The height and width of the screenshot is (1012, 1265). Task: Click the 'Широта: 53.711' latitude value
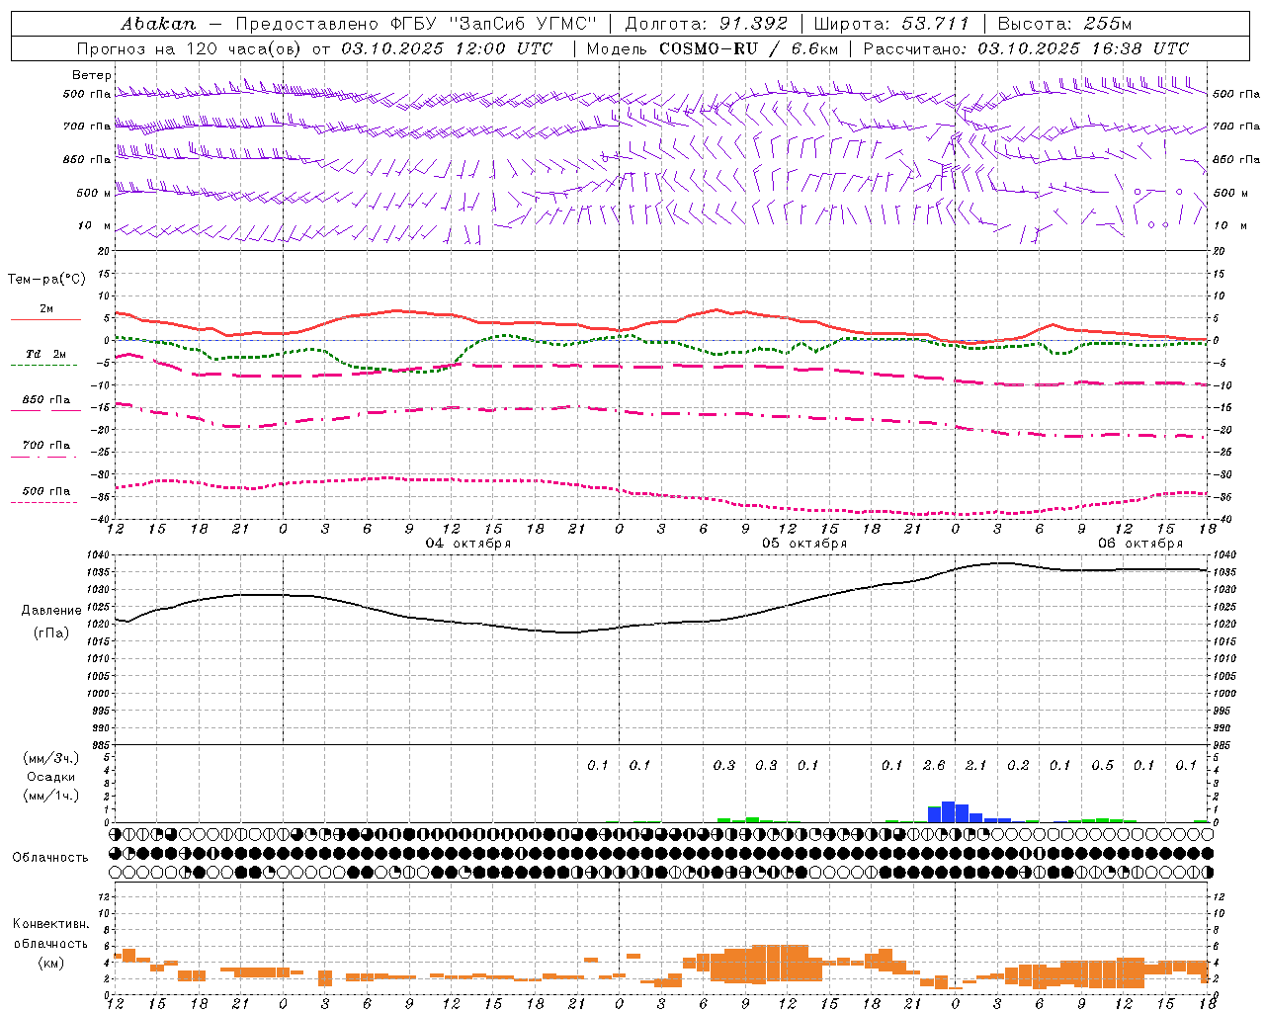click(x=891, y=24)
